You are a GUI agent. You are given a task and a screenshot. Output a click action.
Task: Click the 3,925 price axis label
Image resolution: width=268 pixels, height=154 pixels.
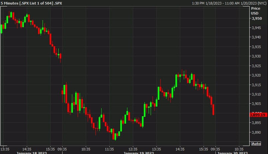point(256,66)
